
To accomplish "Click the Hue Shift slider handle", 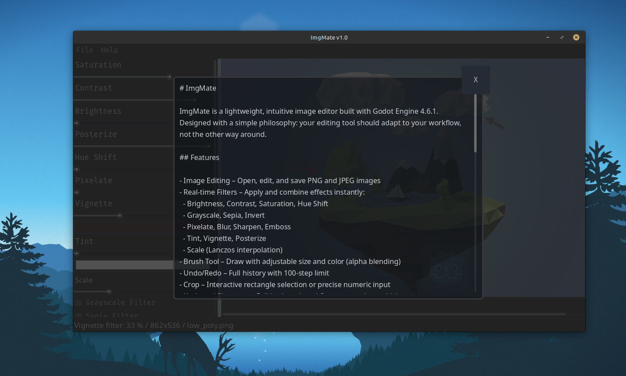I will [77, 169].
